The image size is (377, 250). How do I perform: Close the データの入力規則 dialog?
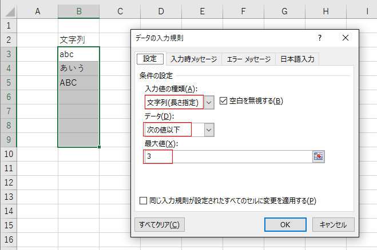345,38
